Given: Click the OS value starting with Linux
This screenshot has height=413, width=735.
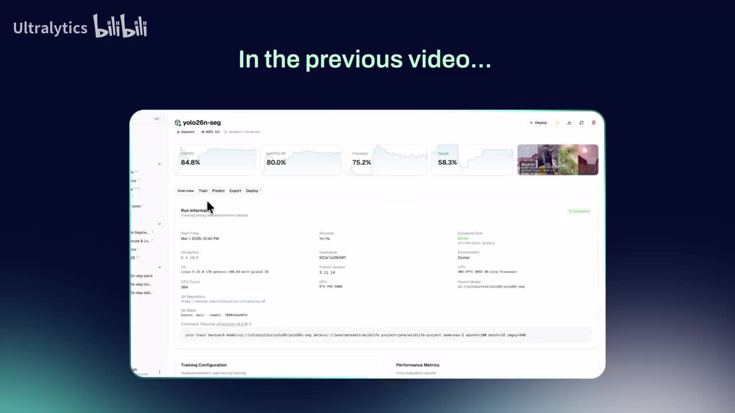Looking at the screenshot, I should (225, 272).
